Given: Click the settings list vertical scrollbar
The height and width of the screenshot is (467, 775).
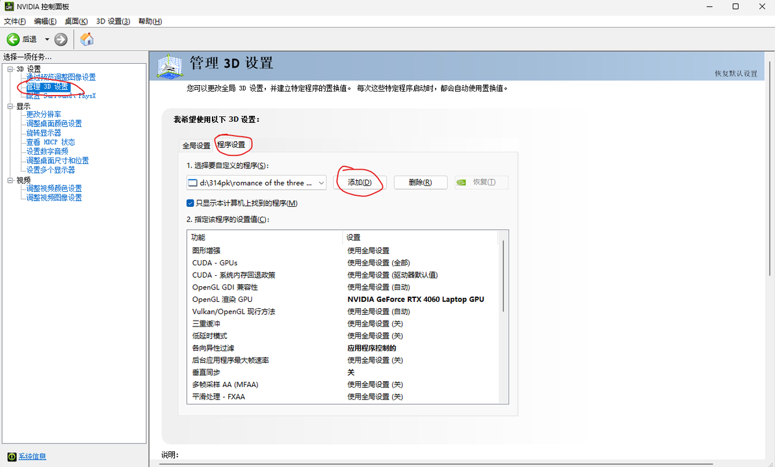Looking at the screenshot, I should (503, 276).
